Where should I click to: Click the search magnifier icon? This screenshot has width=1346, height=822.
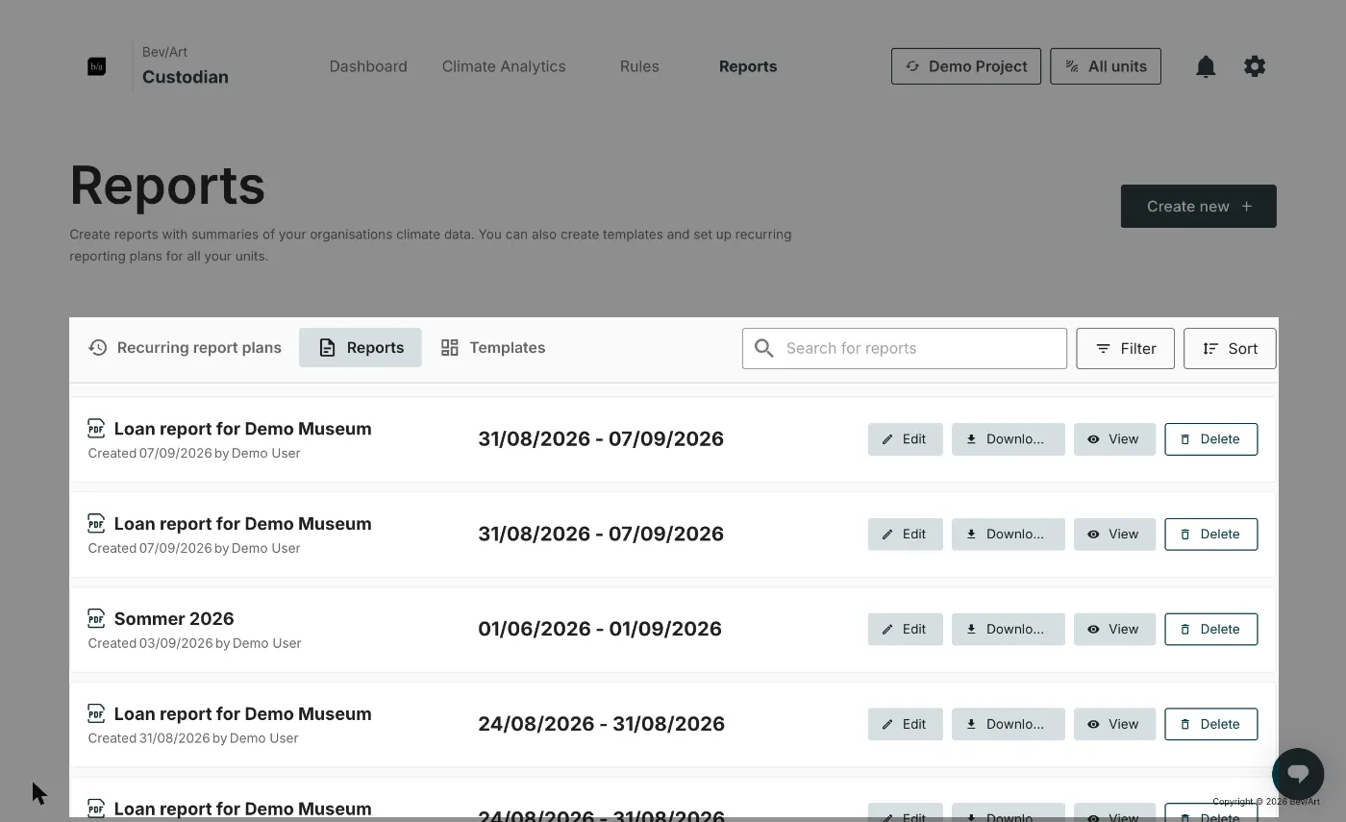click(x=764, y=348)
